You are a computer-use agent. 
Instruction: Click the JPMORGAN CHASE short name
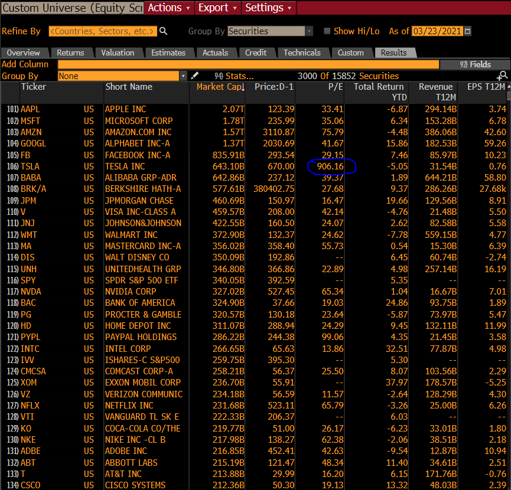[139, 201]
